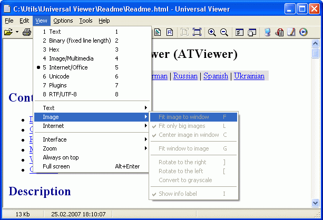The height and width of the screenshot is (220, 323).
Task: Select the RTF/UTF-8 view mode
Action: (92, 94)
